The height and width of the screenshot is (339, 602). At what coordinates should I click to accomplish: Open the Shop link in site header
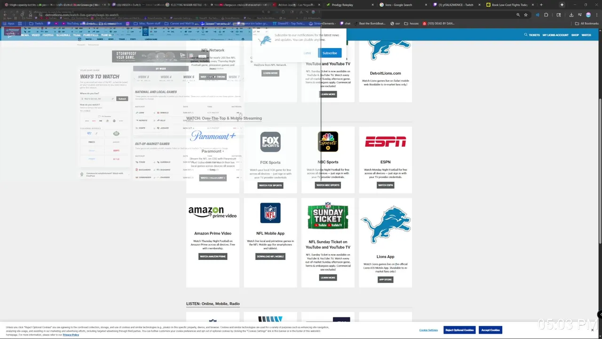point(575,35)
